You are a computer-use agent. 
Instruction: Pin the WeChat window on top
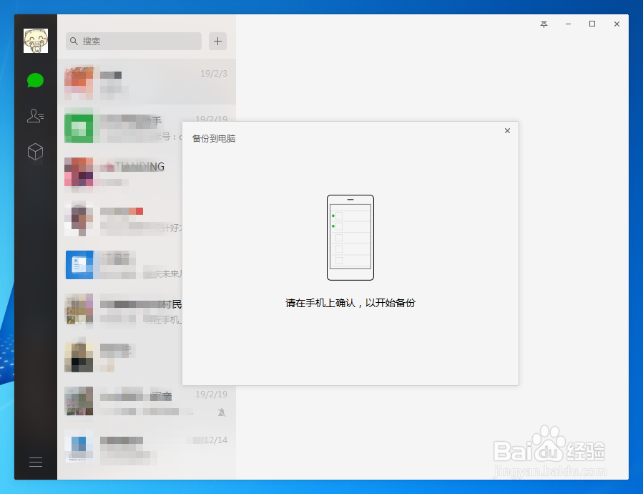click(x=544, y=24)
